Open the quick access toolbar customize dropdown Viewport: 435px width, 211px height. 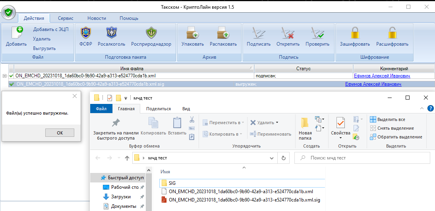126,98
